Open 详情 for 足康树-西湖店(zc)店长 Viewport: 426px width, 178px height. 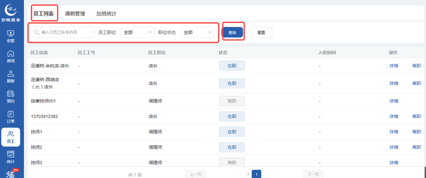pos(394,83)
